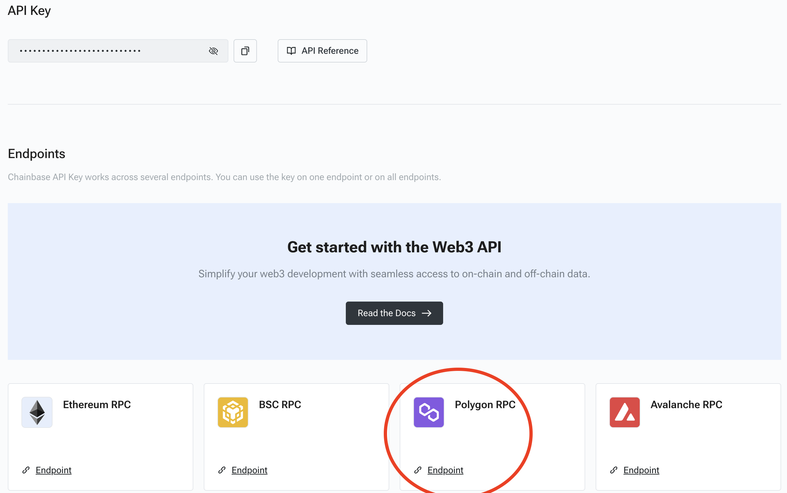The image size is (787, 493).
Task: Open the Avalanche RPC Endpoint link
Action: (641, 470)
